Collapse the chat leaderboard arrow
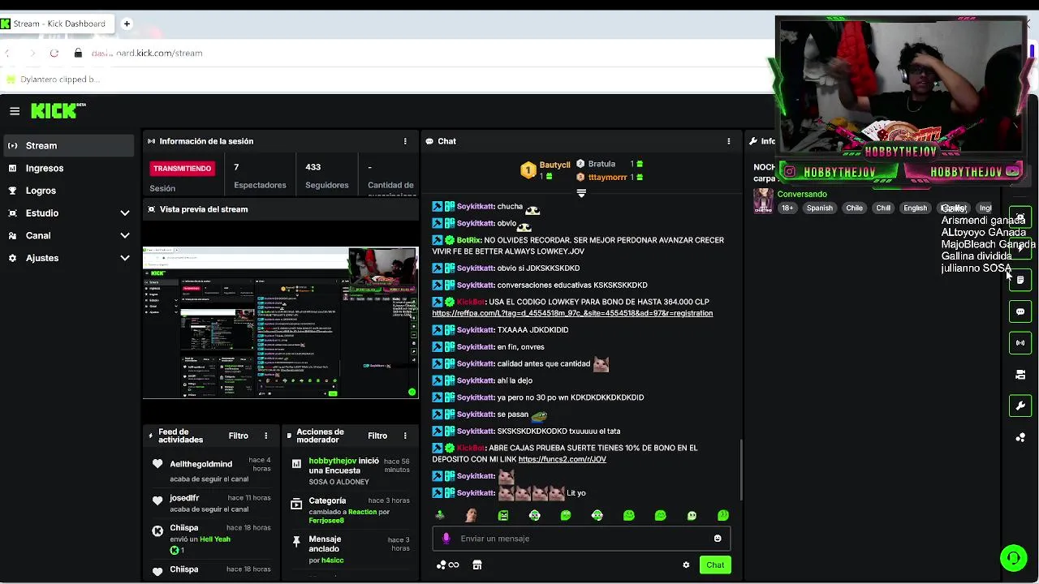The width and height of the screenshot is (1039, 584). pyautogui.click(x=581, y=193)
